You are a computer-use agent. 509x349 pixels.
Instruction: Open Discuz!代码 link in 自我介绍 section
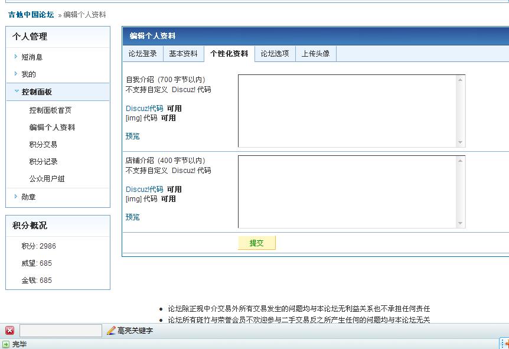tap(144, 109)
